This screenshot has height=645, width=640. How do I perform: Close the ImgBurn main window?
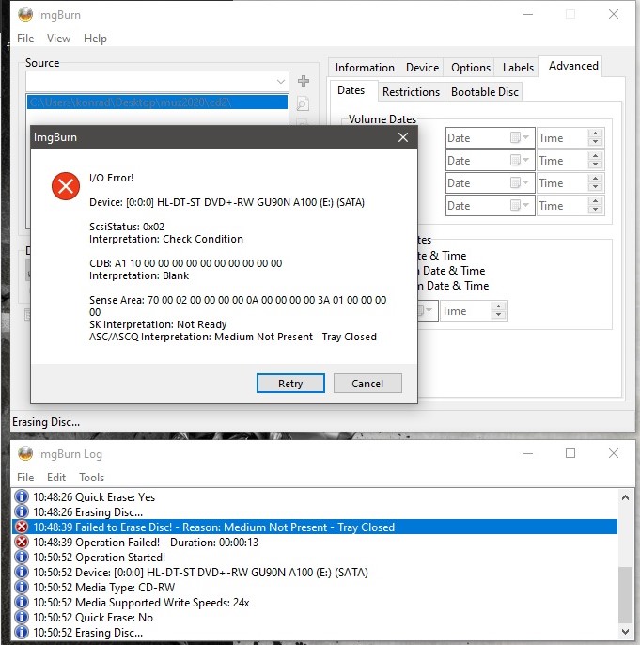(x=614, y=14)
